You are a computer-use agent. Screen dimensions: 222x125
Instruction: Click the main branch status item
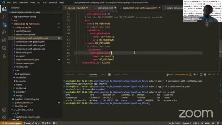pyautogui.click(x=27, y=123)
